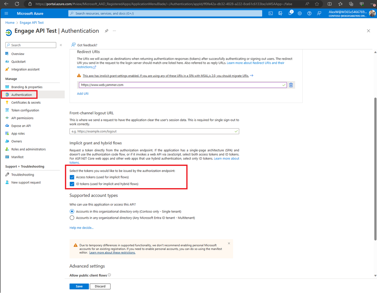Viewport: 377px width, 293px height.
Task: Click the scrollbar down arrow
Action: click(x=375, y=276)
